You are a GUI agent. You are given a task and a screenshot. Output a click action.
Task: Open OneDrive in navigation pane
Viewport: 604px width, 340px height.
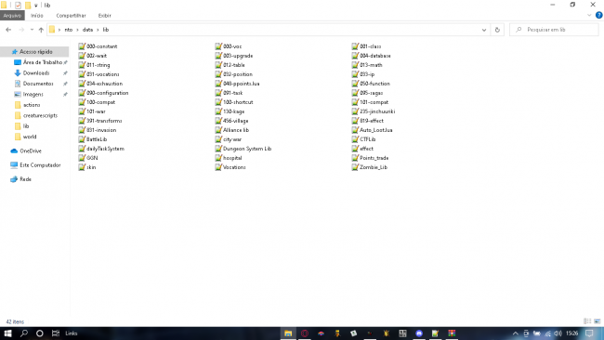pos(31,150)
